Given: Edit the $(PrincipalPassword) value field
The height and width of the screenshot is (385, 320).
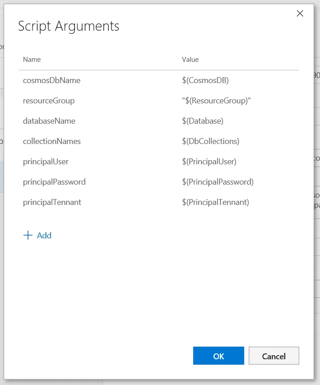Looking at the screenshot, I should coord(218,182).
